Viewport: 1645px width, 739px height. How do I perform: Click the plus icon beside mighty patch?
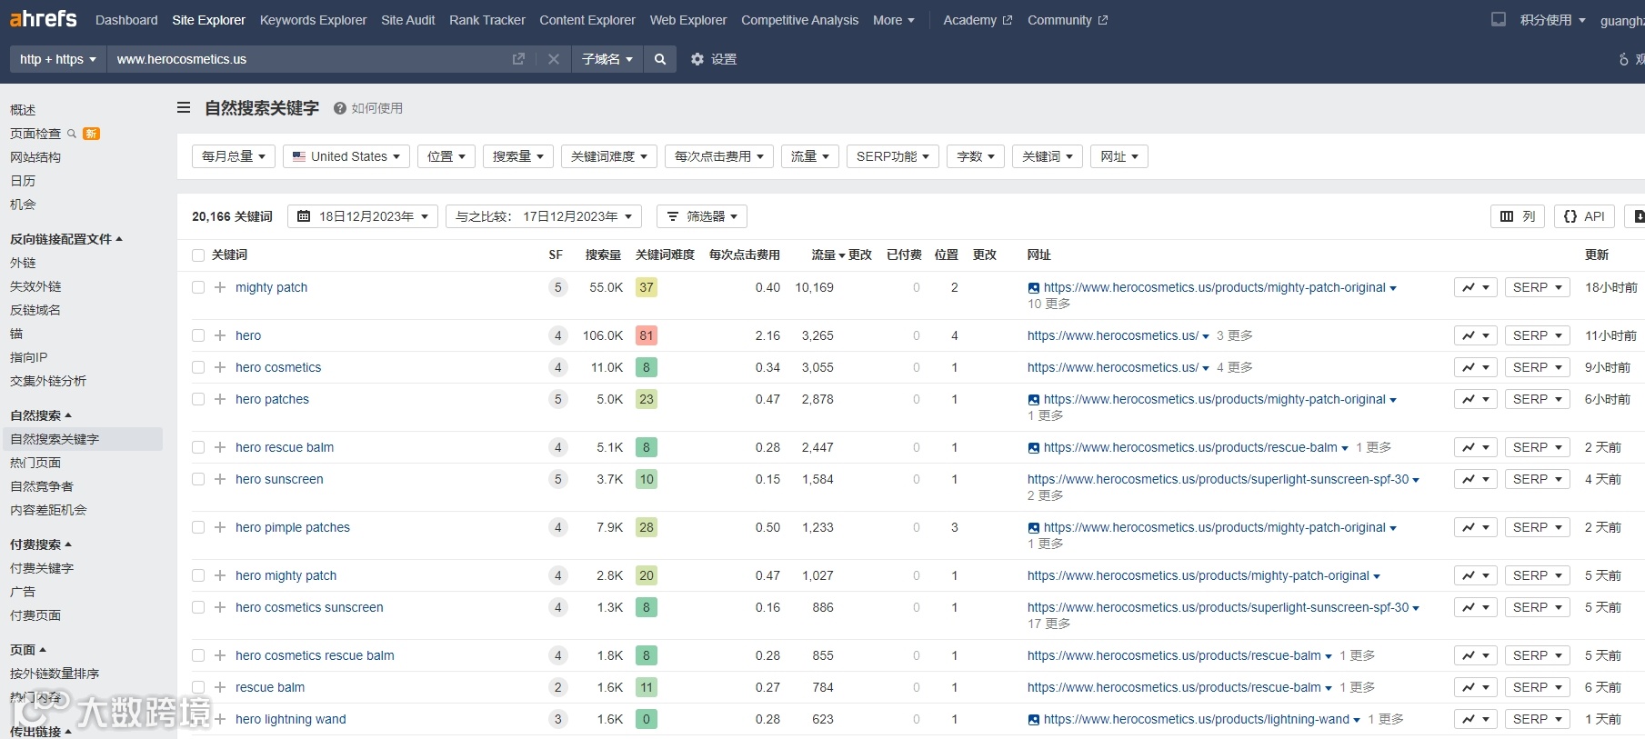point(220,287)
